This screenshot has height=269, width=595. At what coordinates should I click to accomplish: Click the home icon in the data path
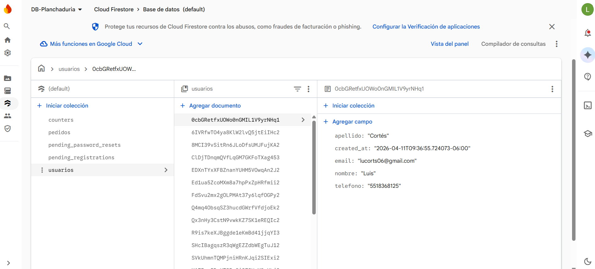41,68
